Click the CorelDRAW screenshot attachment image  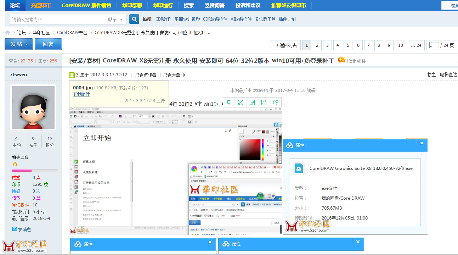tap(175, 170)
